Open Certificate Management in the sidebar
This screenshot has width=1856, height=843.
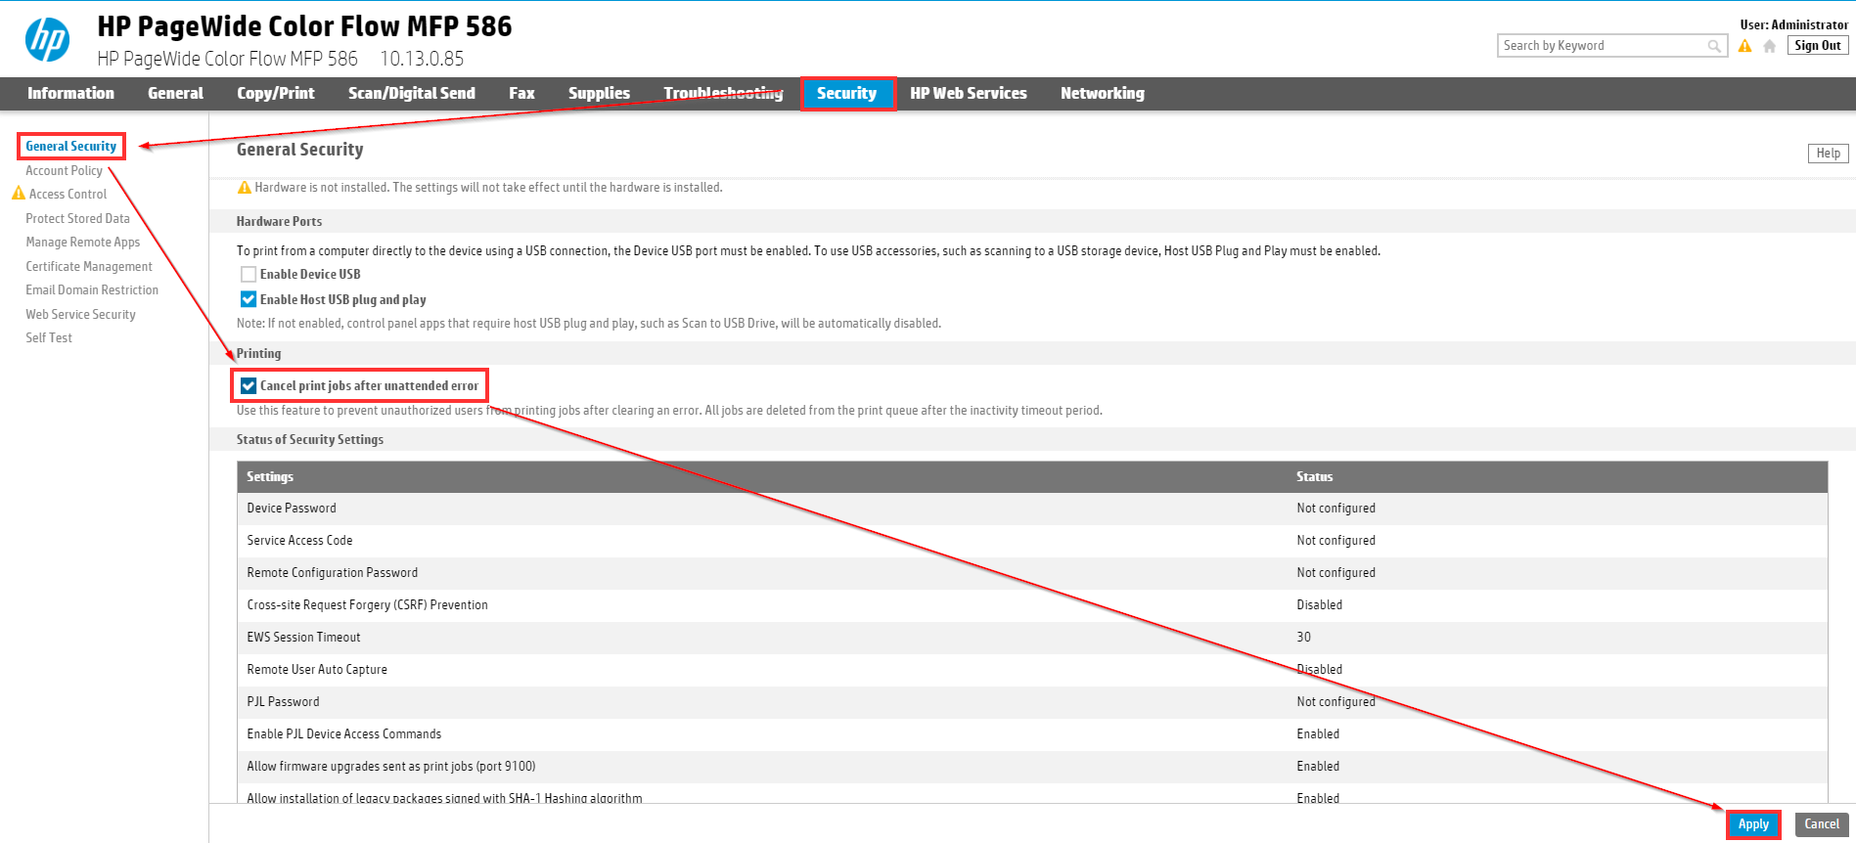pyautogui.click(x=89, y=267)
